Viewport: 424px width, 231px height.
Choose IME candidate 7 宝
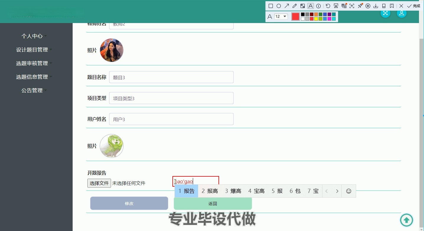click(313, 191)
